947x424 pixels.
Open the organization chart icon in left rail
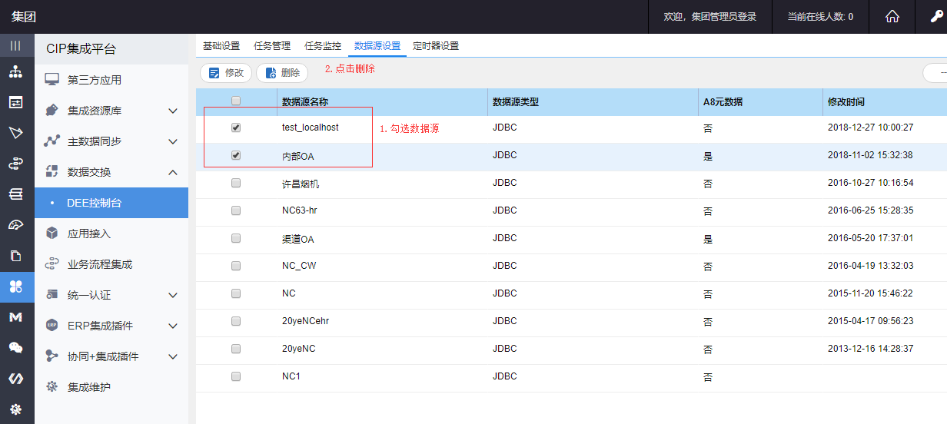[15, 72]
